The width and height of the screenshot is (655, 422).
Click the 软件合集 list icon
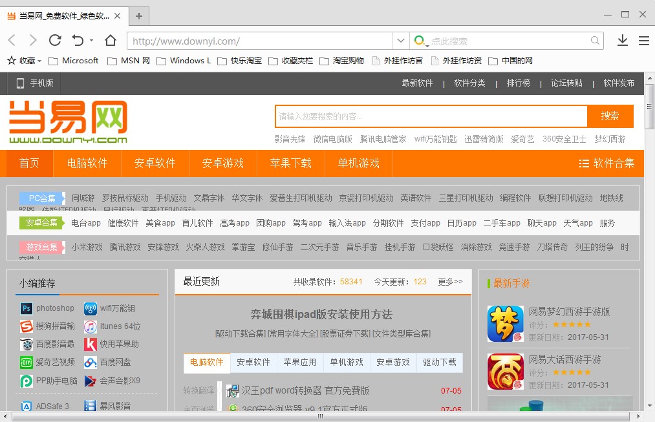tap(586, 164)
